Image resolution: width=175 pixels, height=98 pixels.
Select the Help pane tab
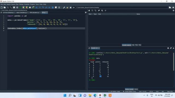[133, 45]
